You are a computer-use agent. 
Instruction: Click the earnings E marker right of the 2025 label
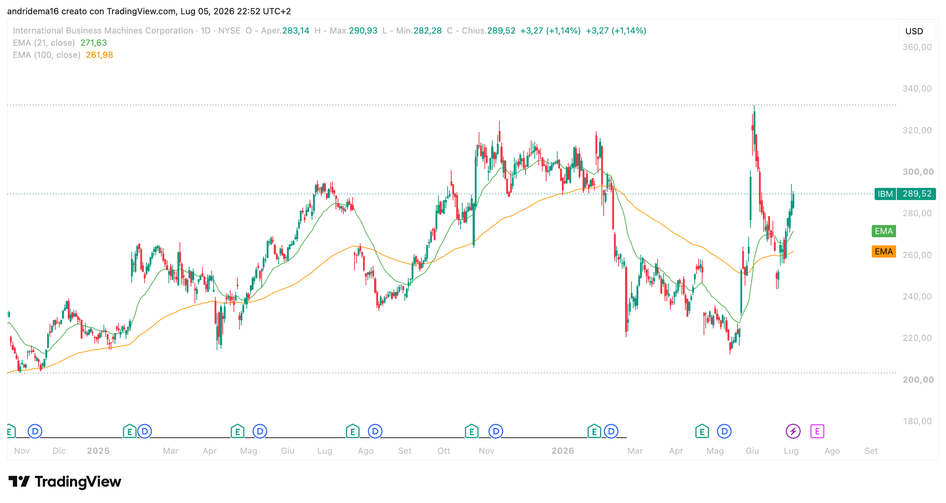coord(129,431)
